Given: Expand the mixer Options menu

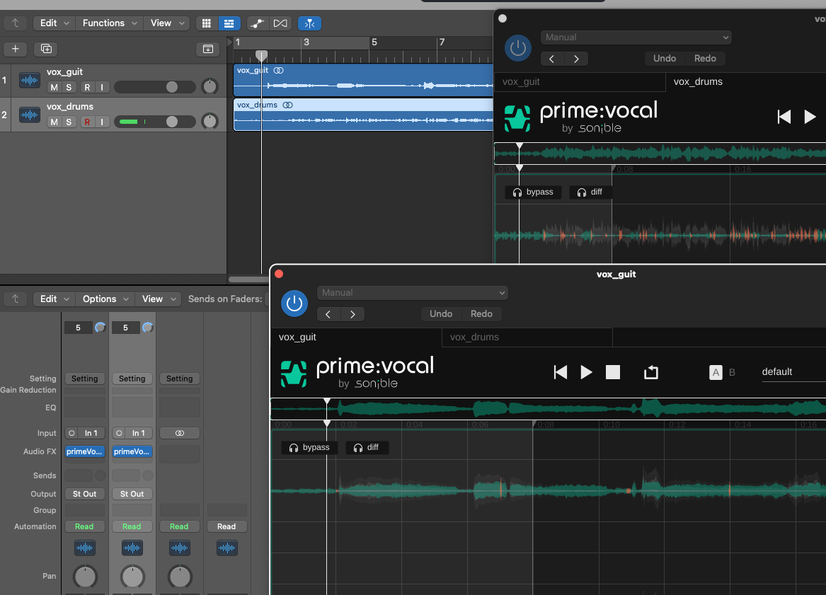Looking at the screenshot, I should (x=105, y=299).
